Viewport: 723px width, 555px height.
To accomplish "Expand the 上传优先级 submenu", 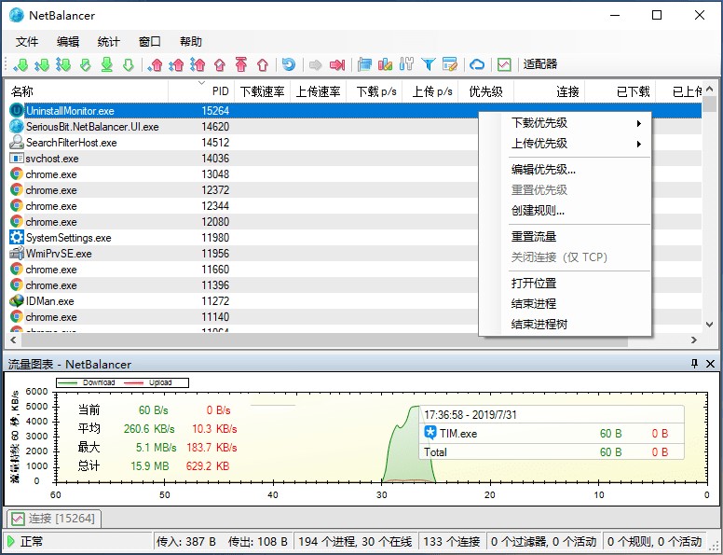I will [x=566, y=144].
